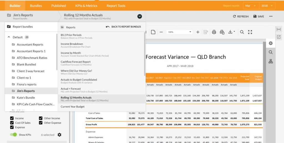The image size is (284, 143).
Task: Click the reports list scrollbar
Action: click(145, 54)
